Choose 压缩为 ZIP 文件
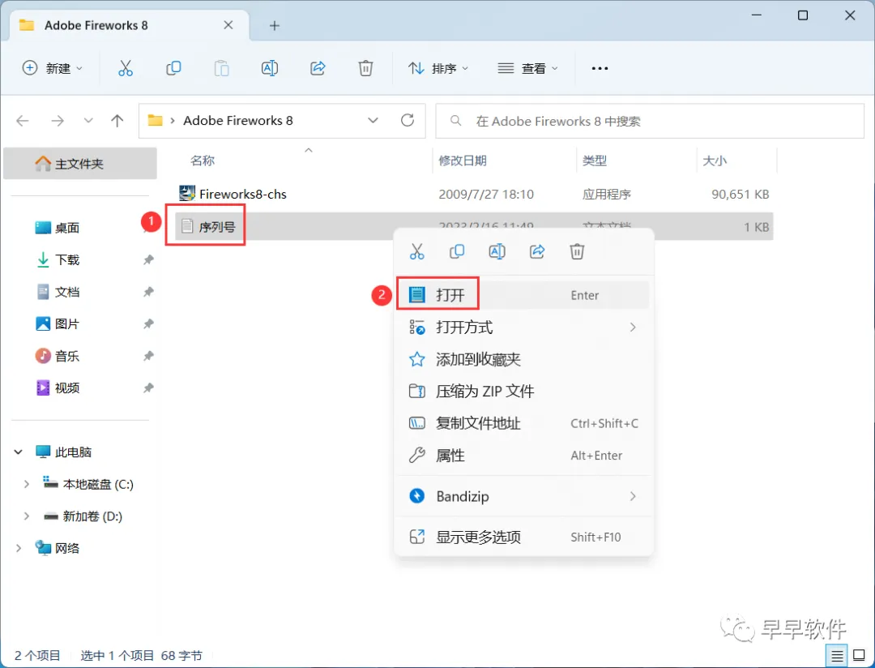This screenshot has height=668, width=875. pyautogui.click(x=523, y=391)
